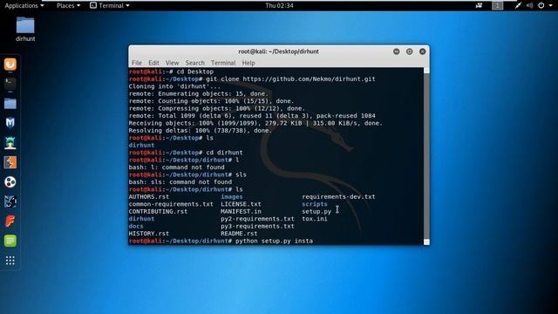Launch Metasploit Framework from the dock
The height and width of the screenshot is (314, 558).
(10, 123)
